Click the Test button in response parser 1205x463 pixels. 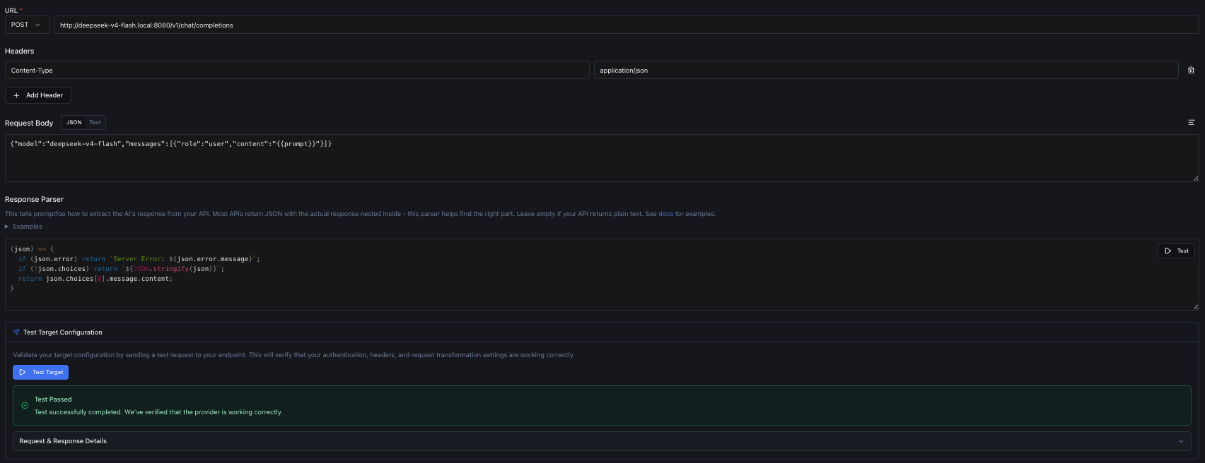(1176, 251)
